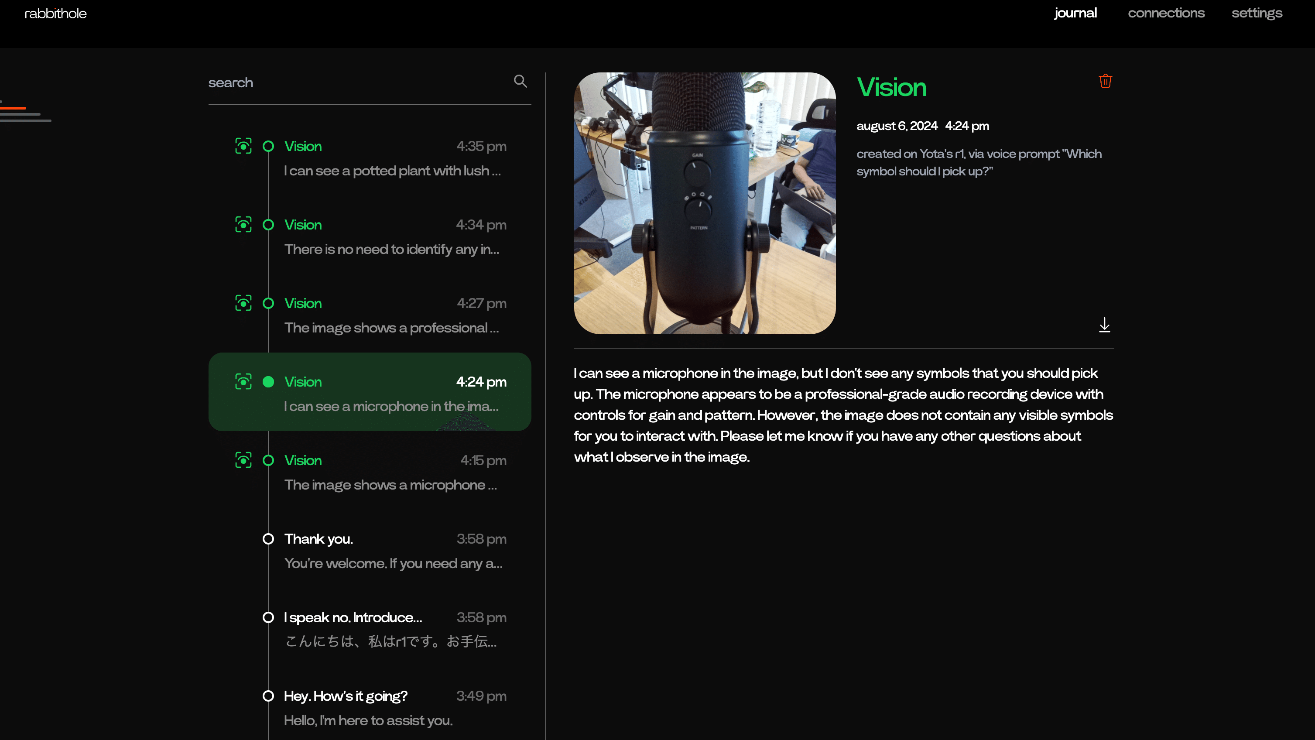Select timeline dot for "Thank you." entry
The image size is (1315, 740).
click(268, 539)
